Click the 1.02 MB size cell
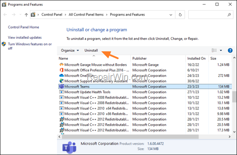Image resolution: width=237 pixels, height=155 pixels. pos(223,92)
